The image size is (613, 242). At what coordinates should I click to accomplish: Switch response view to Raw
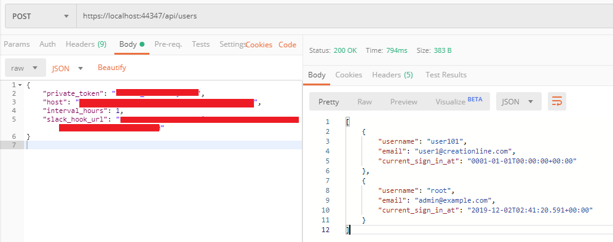tap(365, 101)
